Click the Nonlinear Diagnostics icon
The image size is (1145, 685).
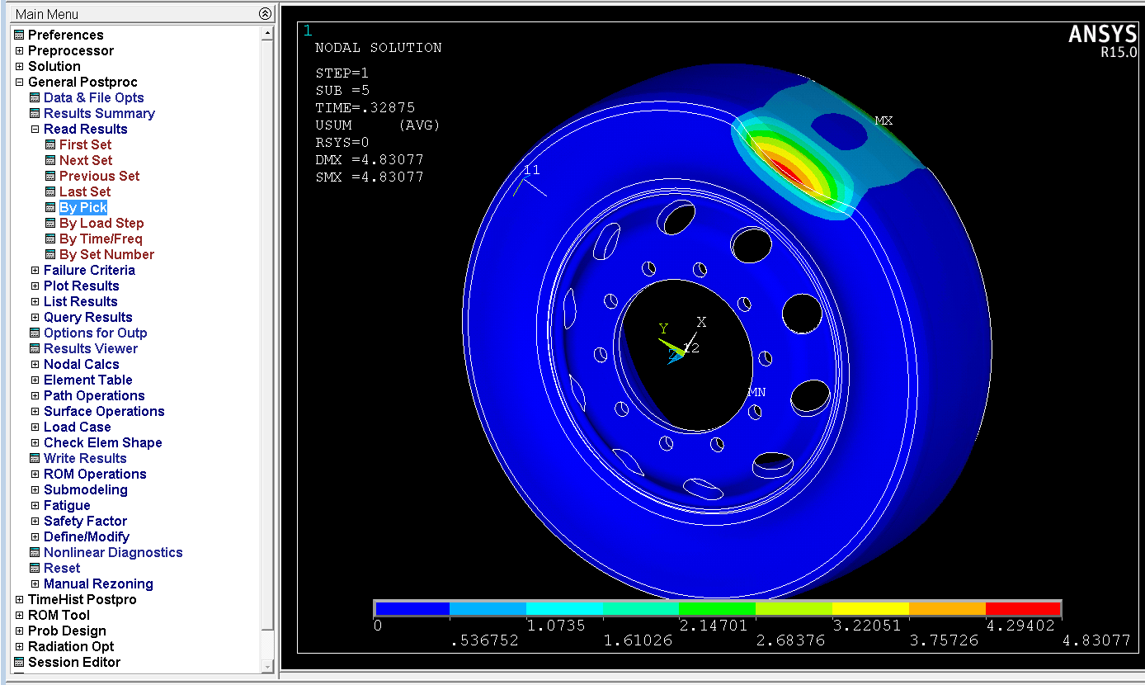click(x=35, y=552)
